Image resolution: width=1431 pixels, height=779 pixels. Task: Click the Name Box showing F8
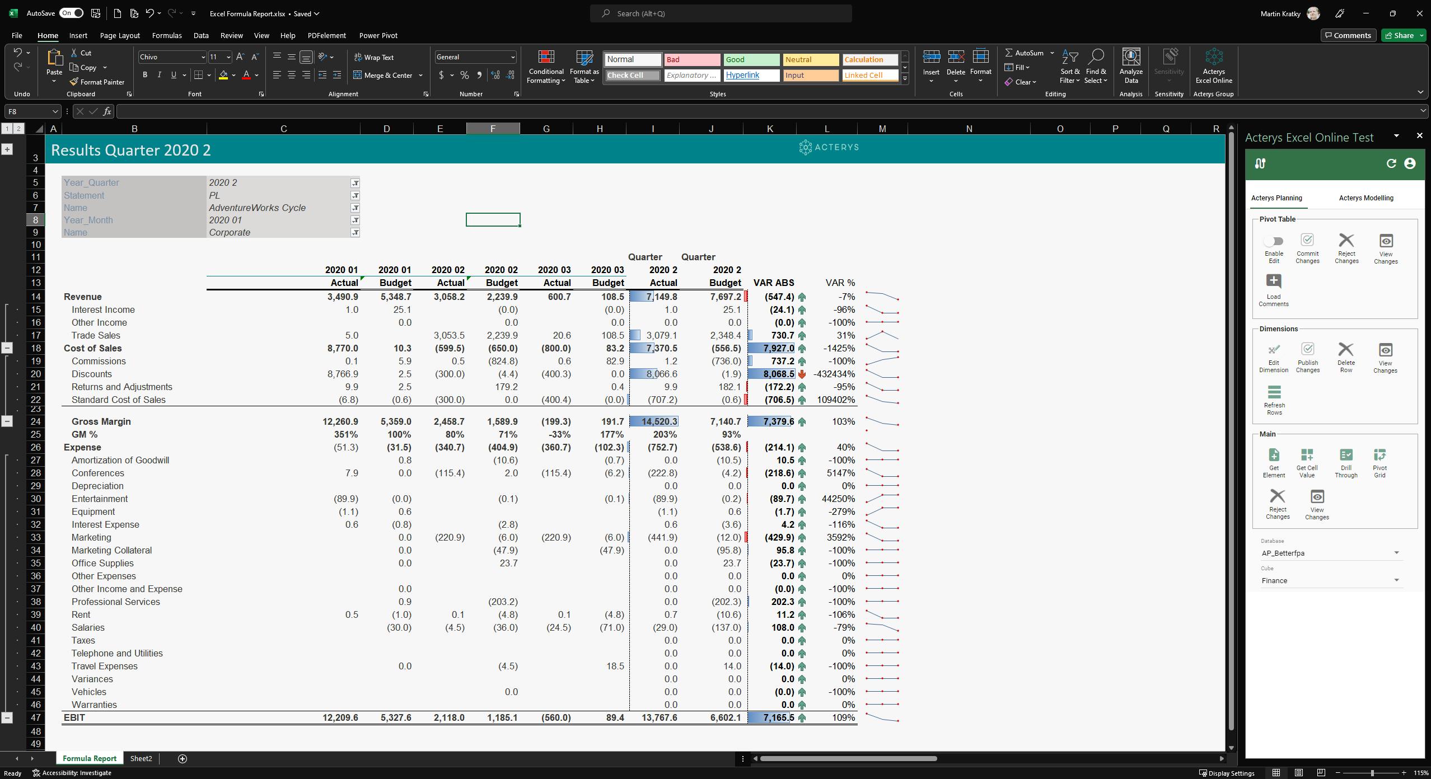point(27,112)
